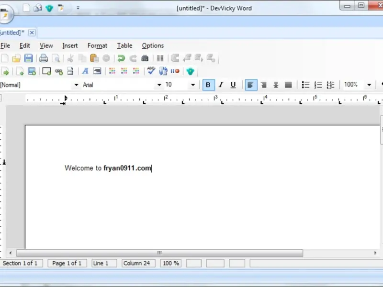Toggle Underline formatting
Viewport: 383px width, 287px height.
click(233, 85)
